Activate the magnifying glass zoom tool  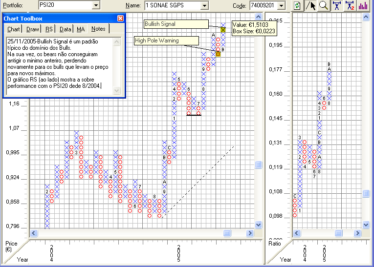tap(323, 6)
